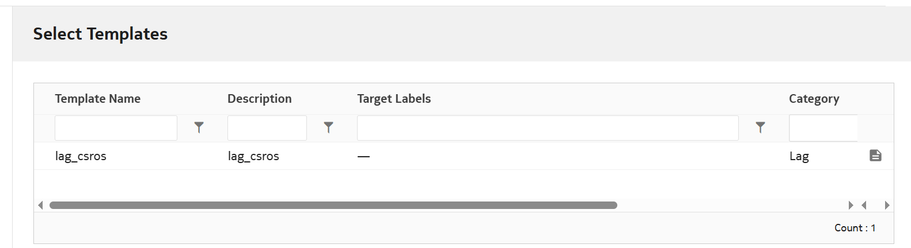This screenshot has height=248, width=911.
Task: Open the document icon for lag_csros row
Action: pos(875,156)
